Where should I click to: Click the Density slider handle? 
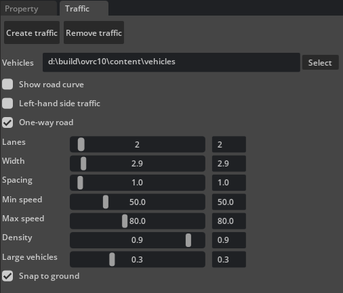[x=188, y=240]
